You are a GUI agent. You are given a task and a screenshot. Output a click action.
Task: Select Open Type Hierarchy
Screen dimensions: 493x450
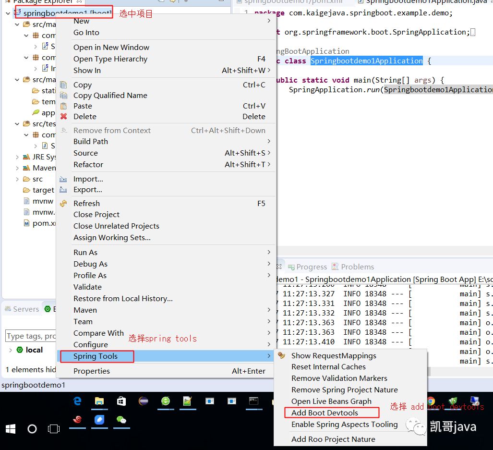[x=110, y=59]
